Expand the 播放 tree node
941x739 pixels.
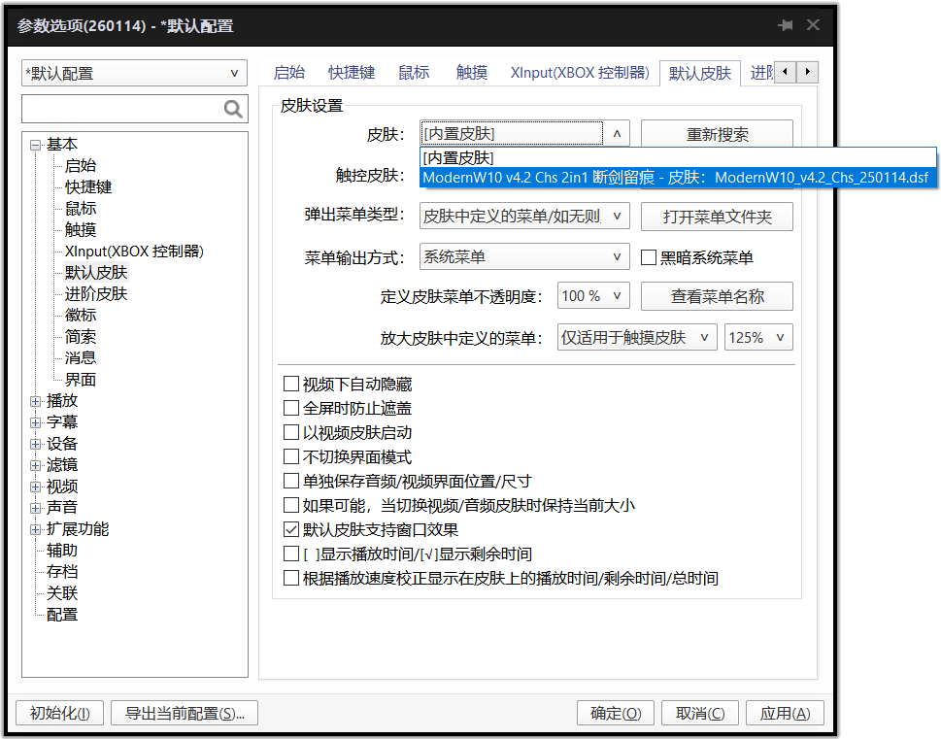point(36,401)
